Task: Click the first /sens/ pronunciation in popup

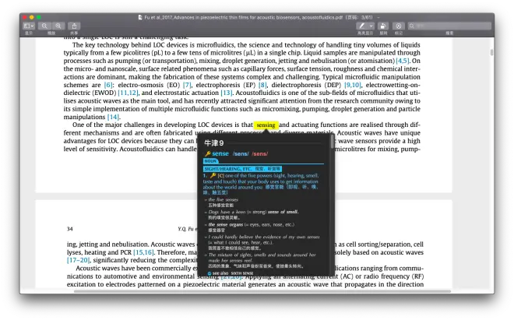Action: click(241, 153)
